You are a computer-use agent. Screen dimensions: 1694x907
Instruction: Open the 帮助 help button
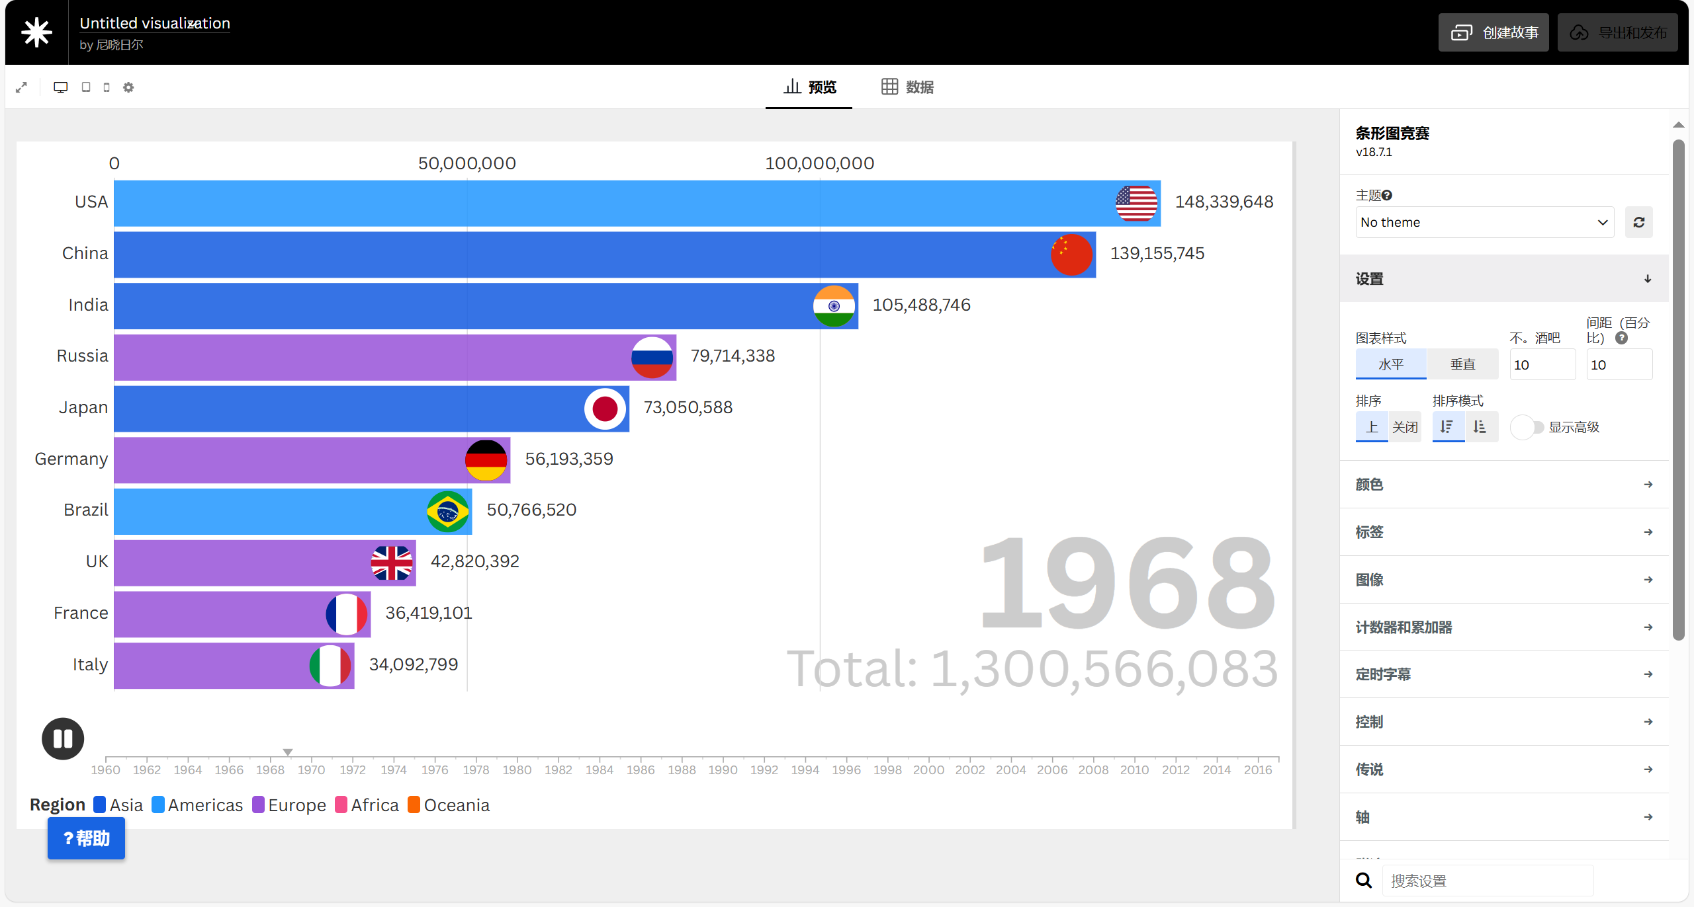(86, 838)
